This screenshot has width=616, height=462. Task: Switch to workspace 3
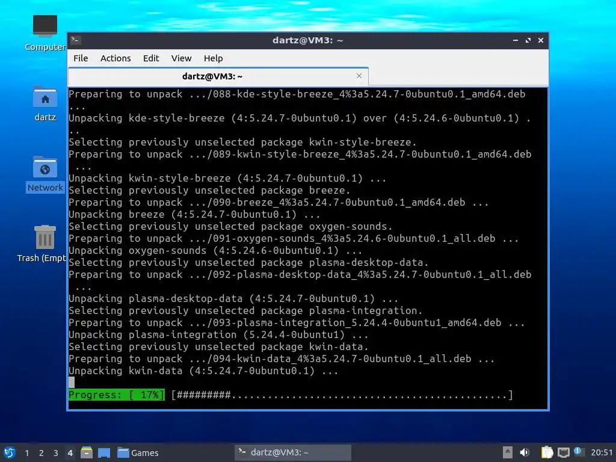point(56,453)
